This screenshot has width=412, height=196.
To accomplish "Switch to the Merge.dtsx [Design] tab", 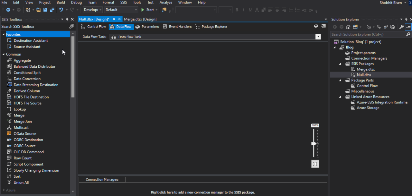I will (140, 19).
